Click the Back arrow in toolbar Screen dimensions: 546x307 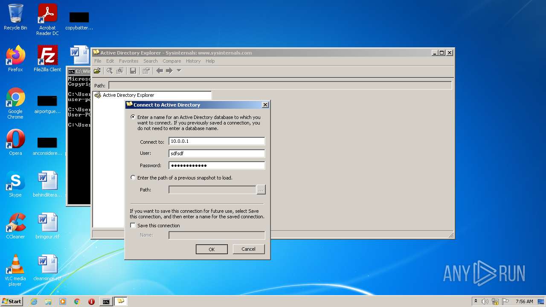[160, 71]
